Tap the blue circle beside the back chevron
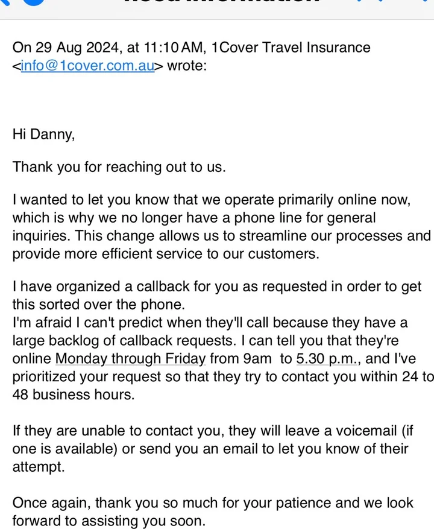This screenshot has width=434, height=529. 34,2
